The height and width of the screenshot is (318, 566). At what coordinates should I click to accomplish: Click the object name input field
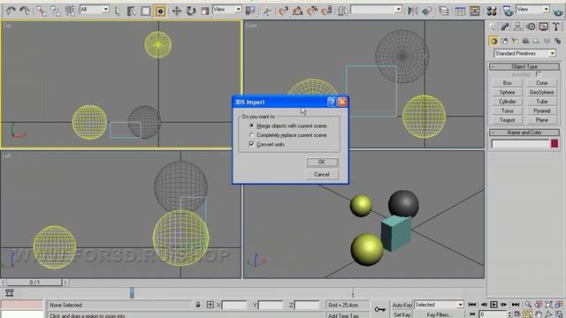(x=520, y=144)
